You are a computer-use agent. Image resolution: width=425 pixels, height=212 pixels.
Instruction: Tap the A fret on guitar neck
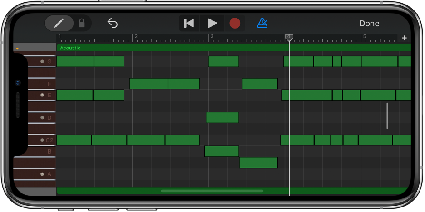point(35,174)
